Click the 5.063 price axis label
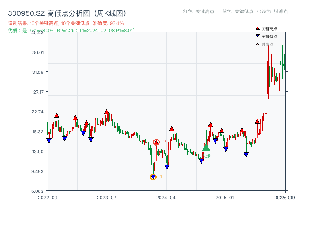 37,191
